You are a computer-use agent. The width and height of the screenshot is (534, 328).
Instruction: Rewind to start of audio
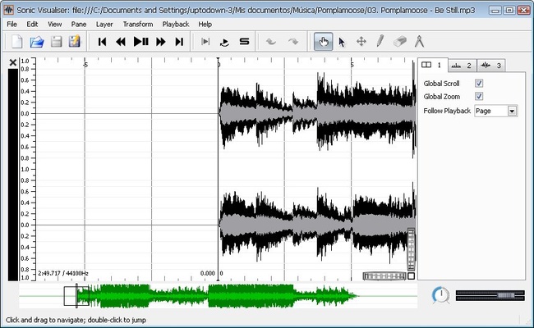pos(102,42)
